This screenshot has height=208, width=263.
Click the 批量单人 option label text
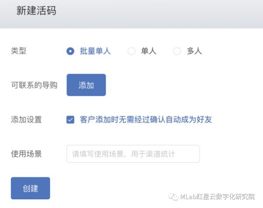95,51
